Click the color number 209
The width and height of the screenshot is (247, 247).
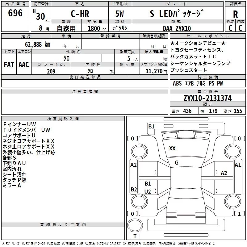[x=51, y=71]
